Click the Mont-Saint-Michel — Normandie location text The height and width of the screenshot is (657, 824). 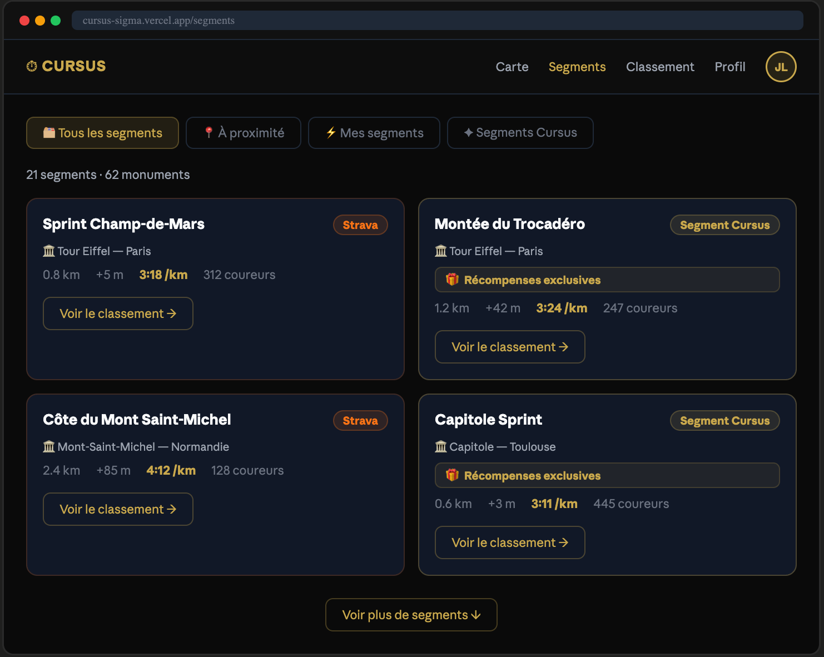(x=143, y=447)
